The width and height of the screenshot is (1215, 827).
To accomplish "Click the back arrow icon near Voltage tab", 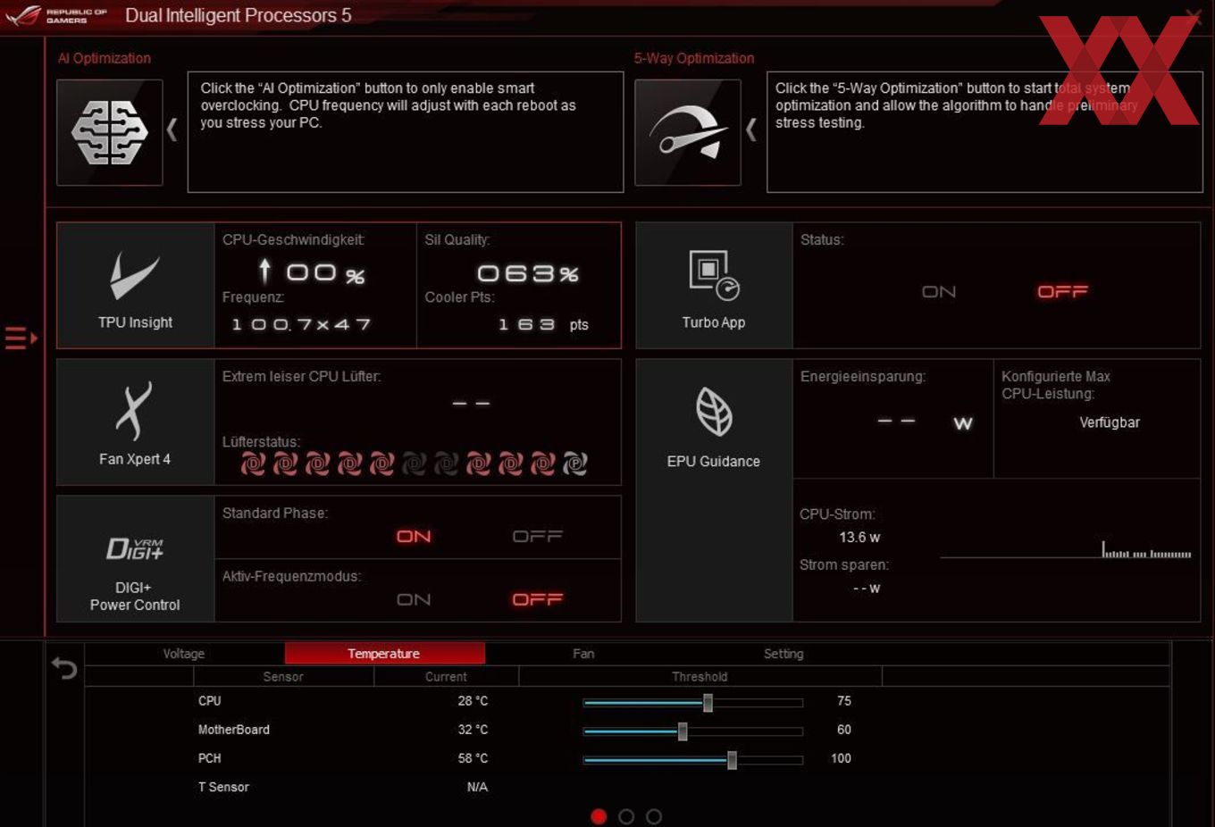I will click(64, 668).
